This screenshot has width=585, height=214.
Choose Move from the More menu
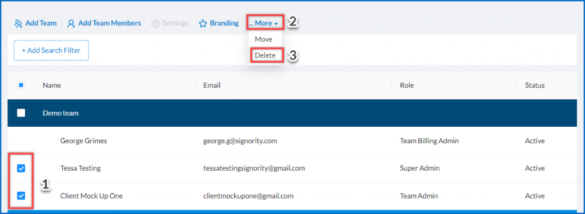[x=263, y=39]
